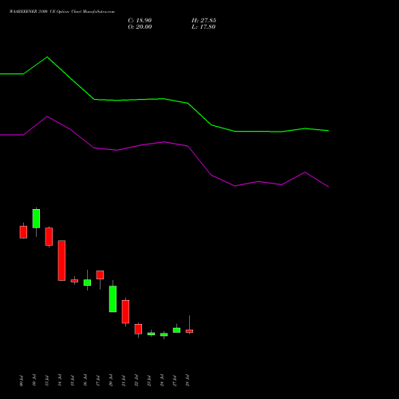Image resolution: width=399 pixels, height=399 pixels.
Task: Click the red candle for 21 Jul
Action: click(125, 311)
